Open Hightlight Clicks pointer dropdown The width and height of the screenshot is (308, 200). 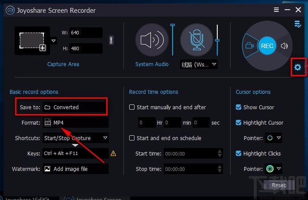point(278,169)
